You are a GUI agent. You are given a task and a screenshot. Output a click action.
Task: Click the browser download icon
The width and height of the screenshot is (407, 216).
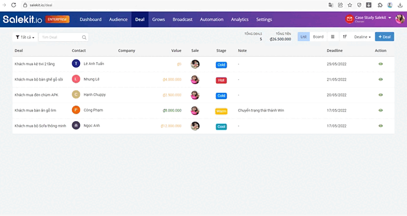click(400, 5)
